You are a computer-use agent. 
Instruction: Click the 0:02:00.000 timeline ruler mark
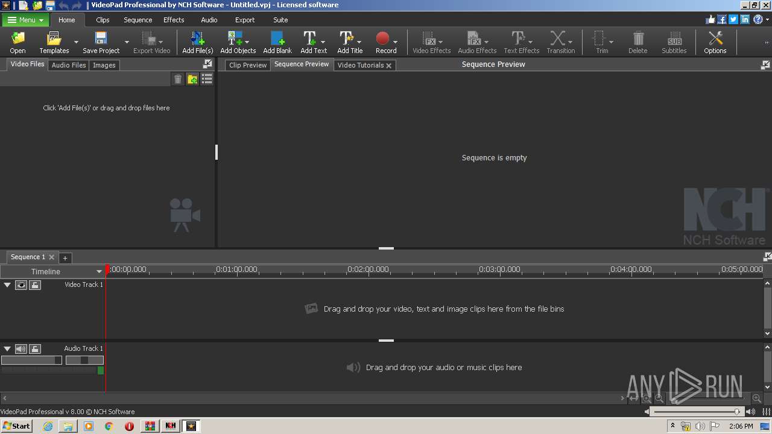click(368, 269)
